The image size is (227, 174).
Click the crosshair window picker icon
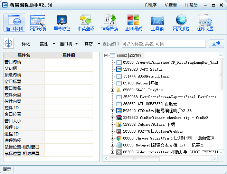point(9,43)
